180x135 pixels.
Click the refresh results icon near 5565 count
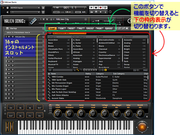(134, 70)
